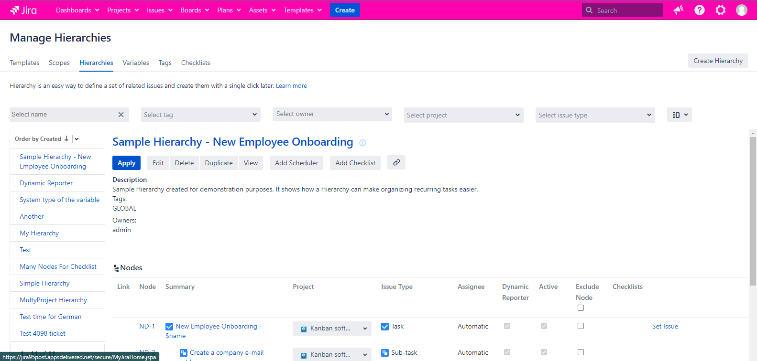757x361 pixels.
Task: Expand the Select project dropdown
Action: (463, 115)
